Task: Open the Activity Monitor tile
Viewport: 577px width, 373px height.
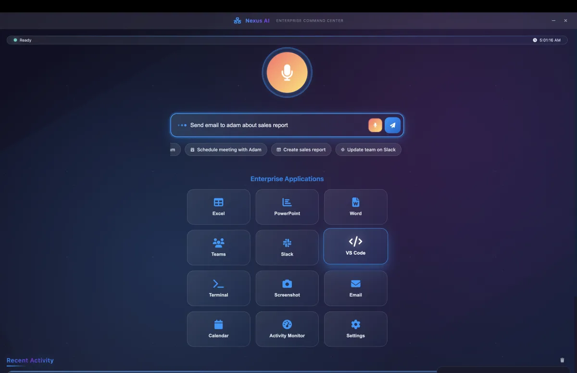Action: pos(287,329)
